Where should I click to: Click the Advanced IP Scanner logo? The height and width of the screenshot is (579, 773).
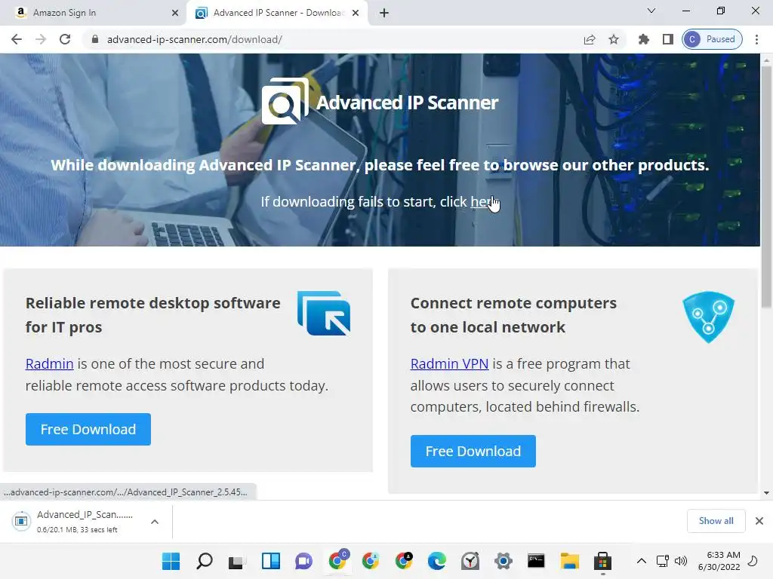[380, 102]
